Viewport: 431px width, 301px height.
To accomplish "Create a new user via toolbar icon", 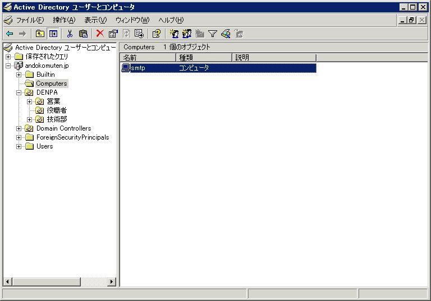I will pos(174,34).
